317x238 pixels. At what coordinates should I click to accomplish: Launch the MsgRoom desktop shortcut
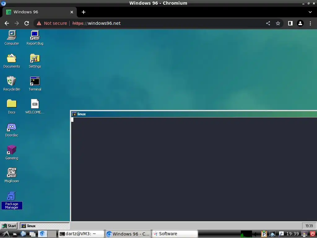[x=12, y=175]
